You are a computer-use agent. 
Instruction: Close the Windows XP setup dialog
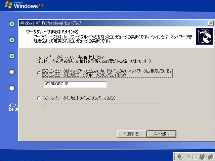click(211, 23)
